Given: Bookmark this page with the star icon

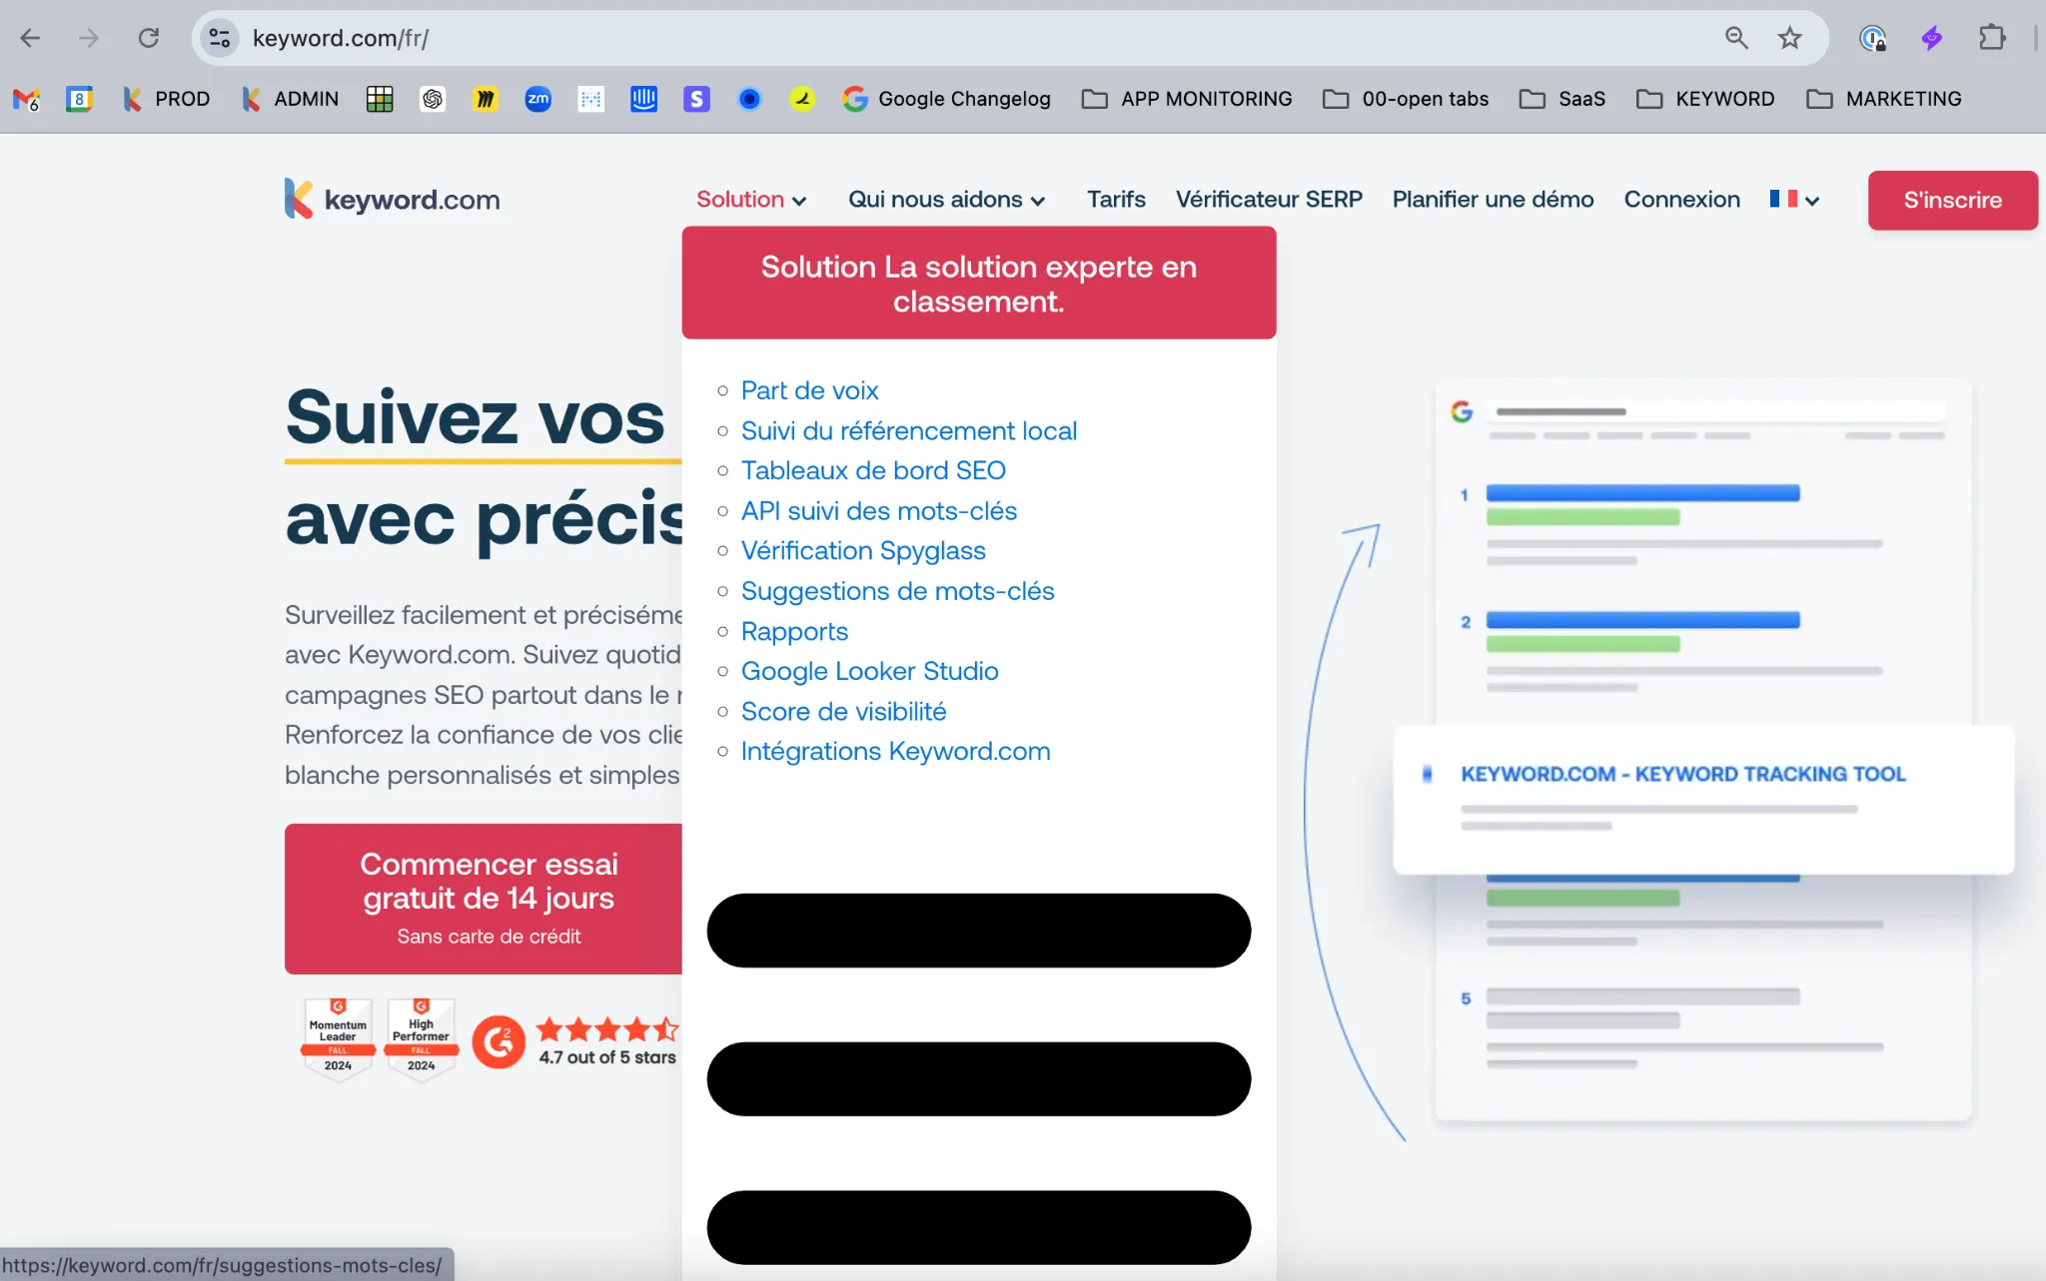Looking at the screenshot, I should pyautogui.click(x=1789, y=38).
